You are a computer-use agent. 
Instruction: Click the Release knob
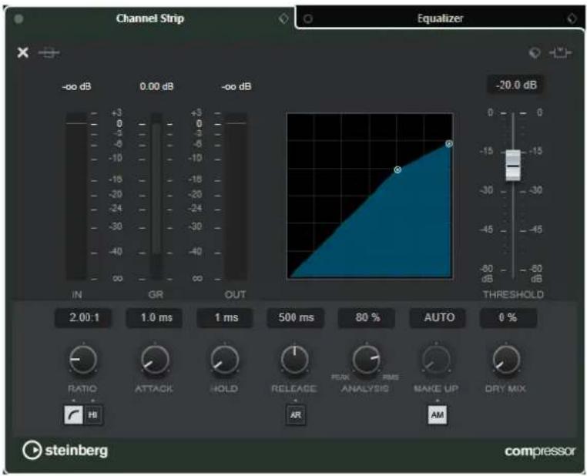click(294, 360)
